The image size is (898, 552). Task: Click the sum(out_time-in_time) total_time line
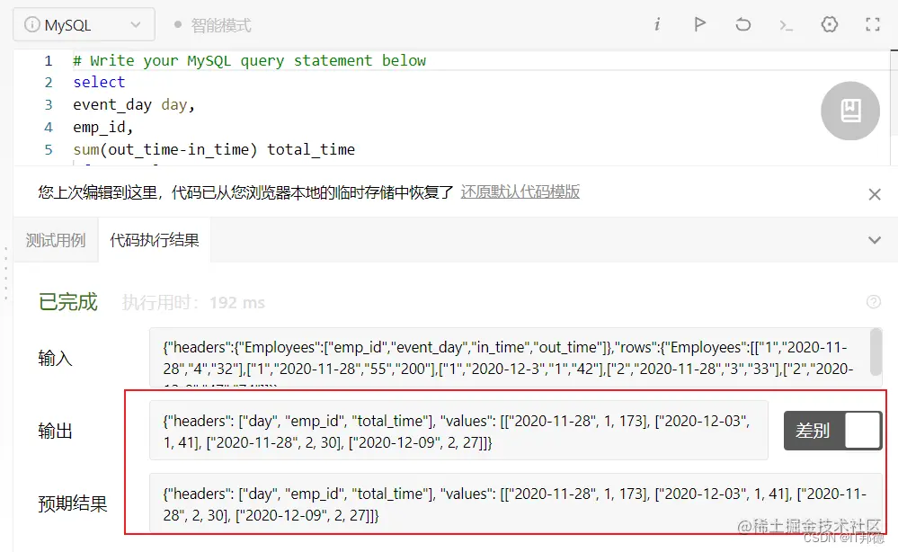coord(214,149)
